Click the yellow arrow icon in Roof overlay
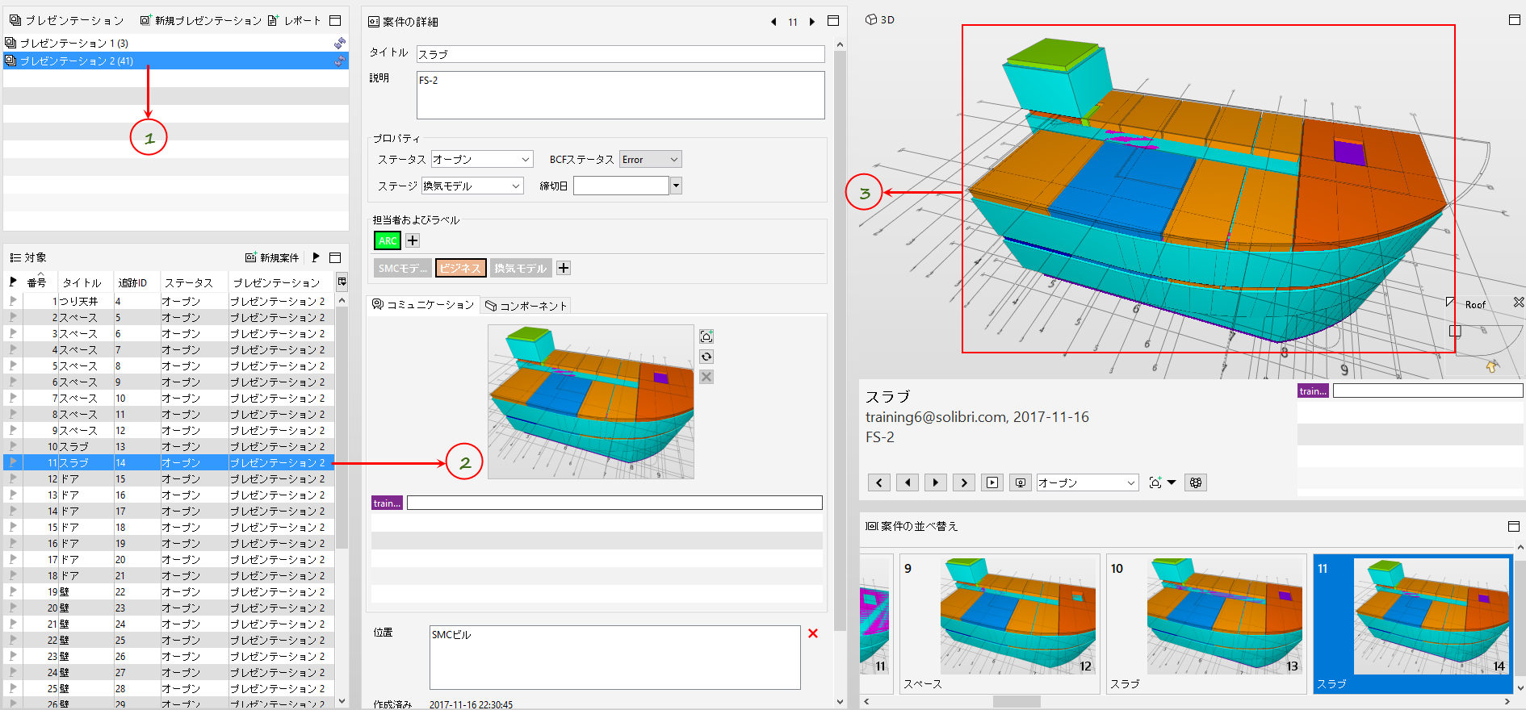 pyautogui.click(x=1491, y=366)
